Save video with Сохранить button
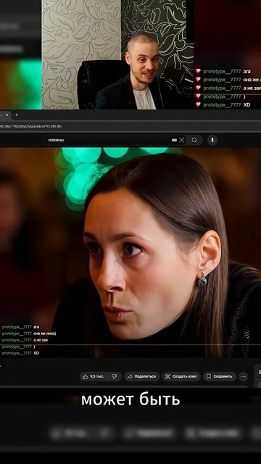This screenshot has height=464, width=261. (x=220, y=376)
